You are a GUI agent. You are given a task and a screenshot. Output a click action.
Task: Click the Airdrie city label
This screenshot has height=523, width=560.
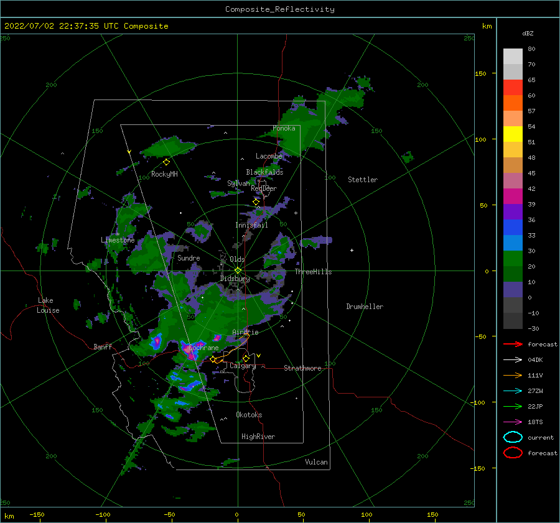click(x=245, y=332)
